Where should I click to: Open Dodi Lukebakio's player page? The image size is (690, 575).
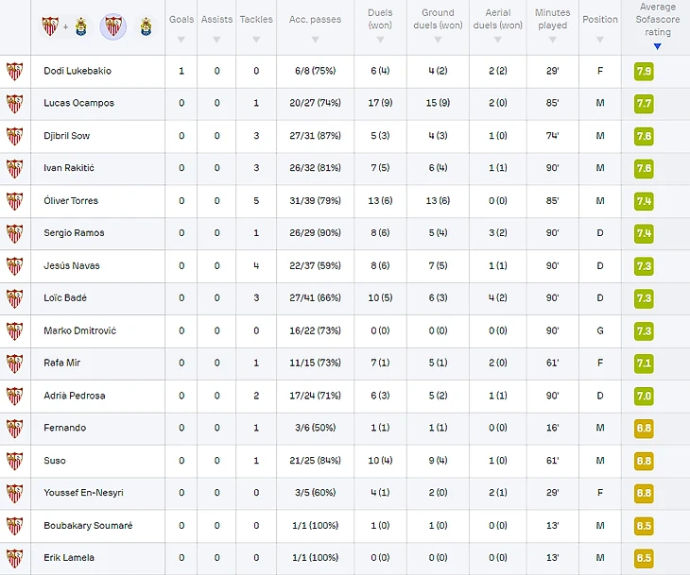click(76, 71)
